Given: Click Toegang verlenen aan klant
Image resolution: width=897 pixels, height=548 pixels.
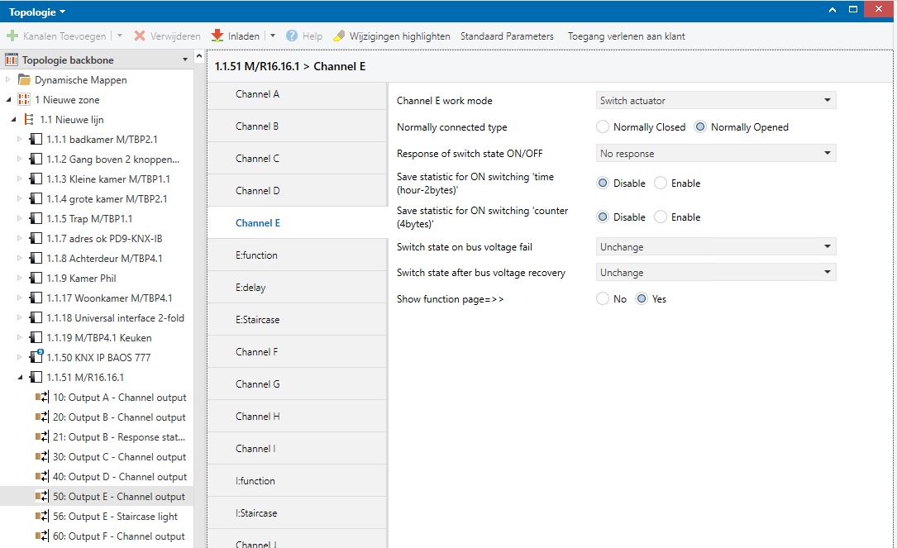Looking at the screenshot, I should [626, 36].
